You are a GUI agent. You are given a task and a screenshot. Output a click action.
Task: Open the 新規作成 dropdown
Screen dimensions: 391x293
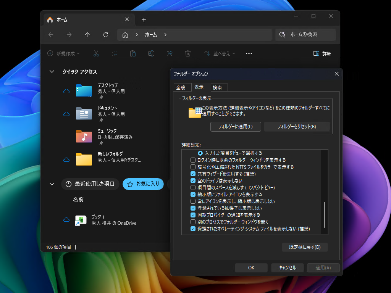click(x=63, y=53)
